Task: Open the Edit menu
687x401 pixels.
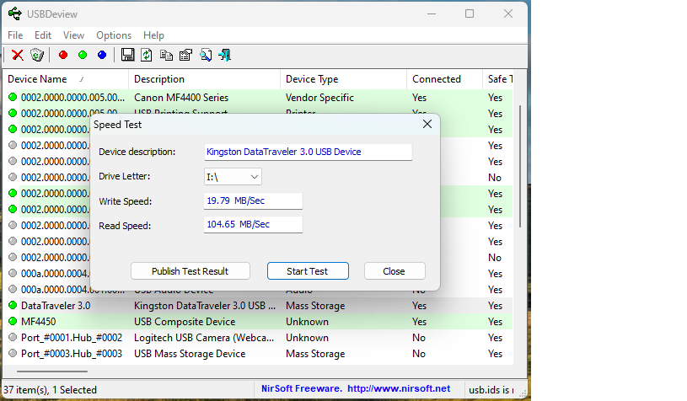Action: [x=43, y=35]
